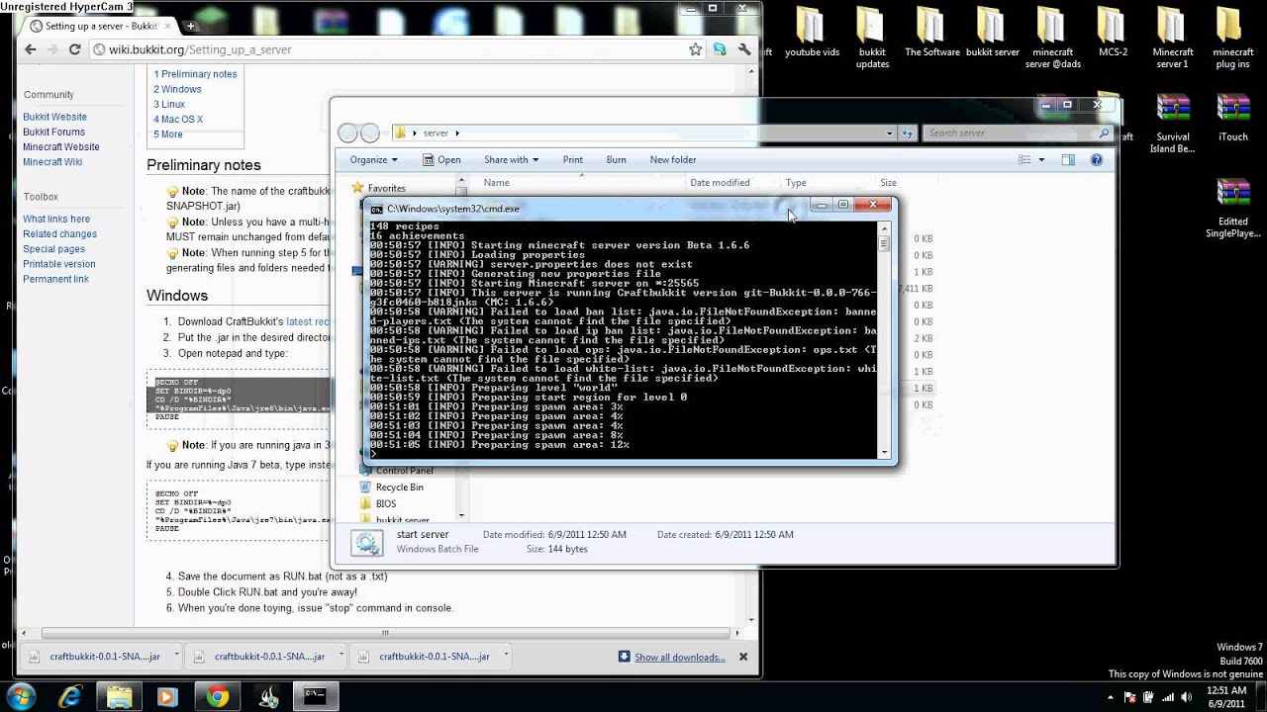Click Show all downloads link
1267x712 pixels.
pos(679,657)
